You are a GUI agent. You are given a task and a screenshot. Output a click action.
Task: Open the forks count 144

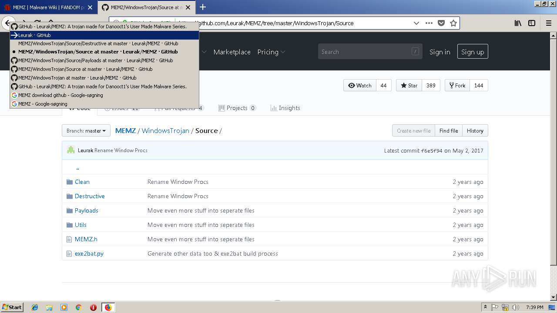pos(479,86)
